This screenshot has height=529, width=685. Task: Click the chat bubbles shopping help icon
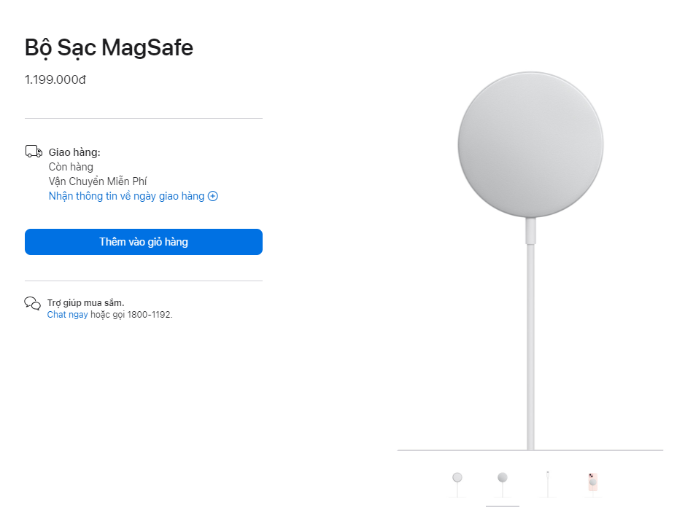(x=32, y=304)
